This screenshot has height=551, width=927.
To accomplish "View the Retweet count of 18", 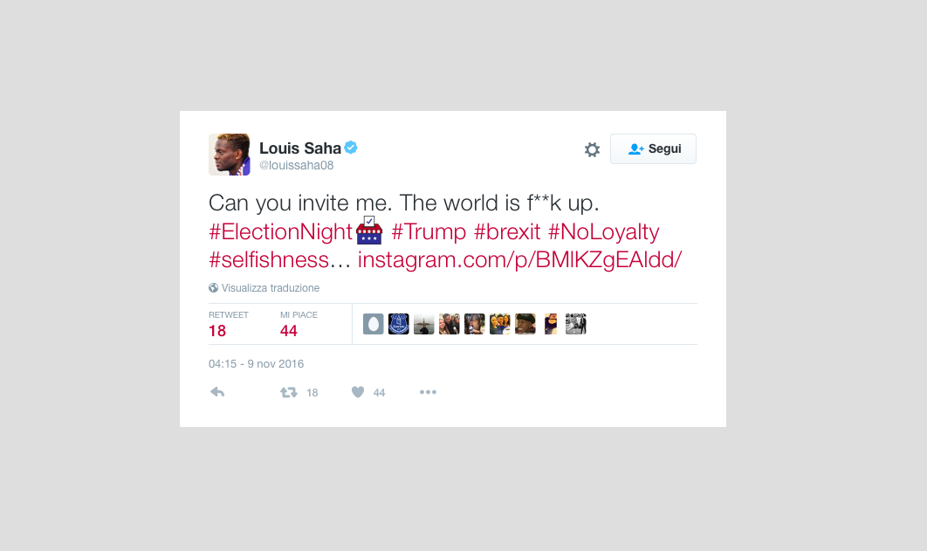I will 217,330.
